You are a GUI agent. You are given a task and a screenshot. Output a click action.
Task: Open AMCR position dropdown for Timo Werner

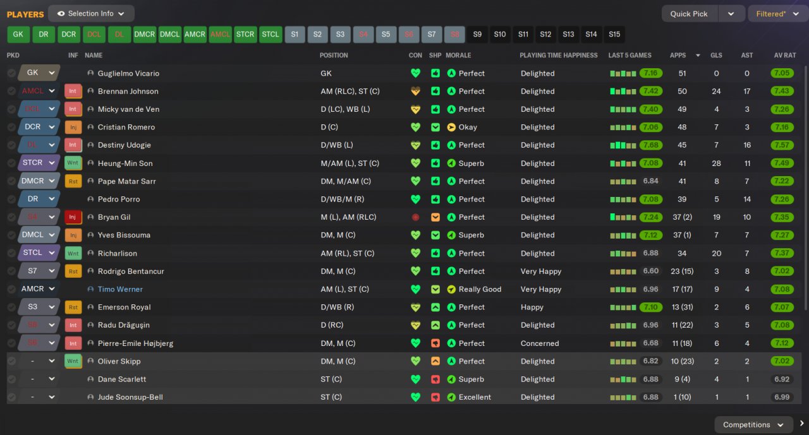click(x=39, y=289)
